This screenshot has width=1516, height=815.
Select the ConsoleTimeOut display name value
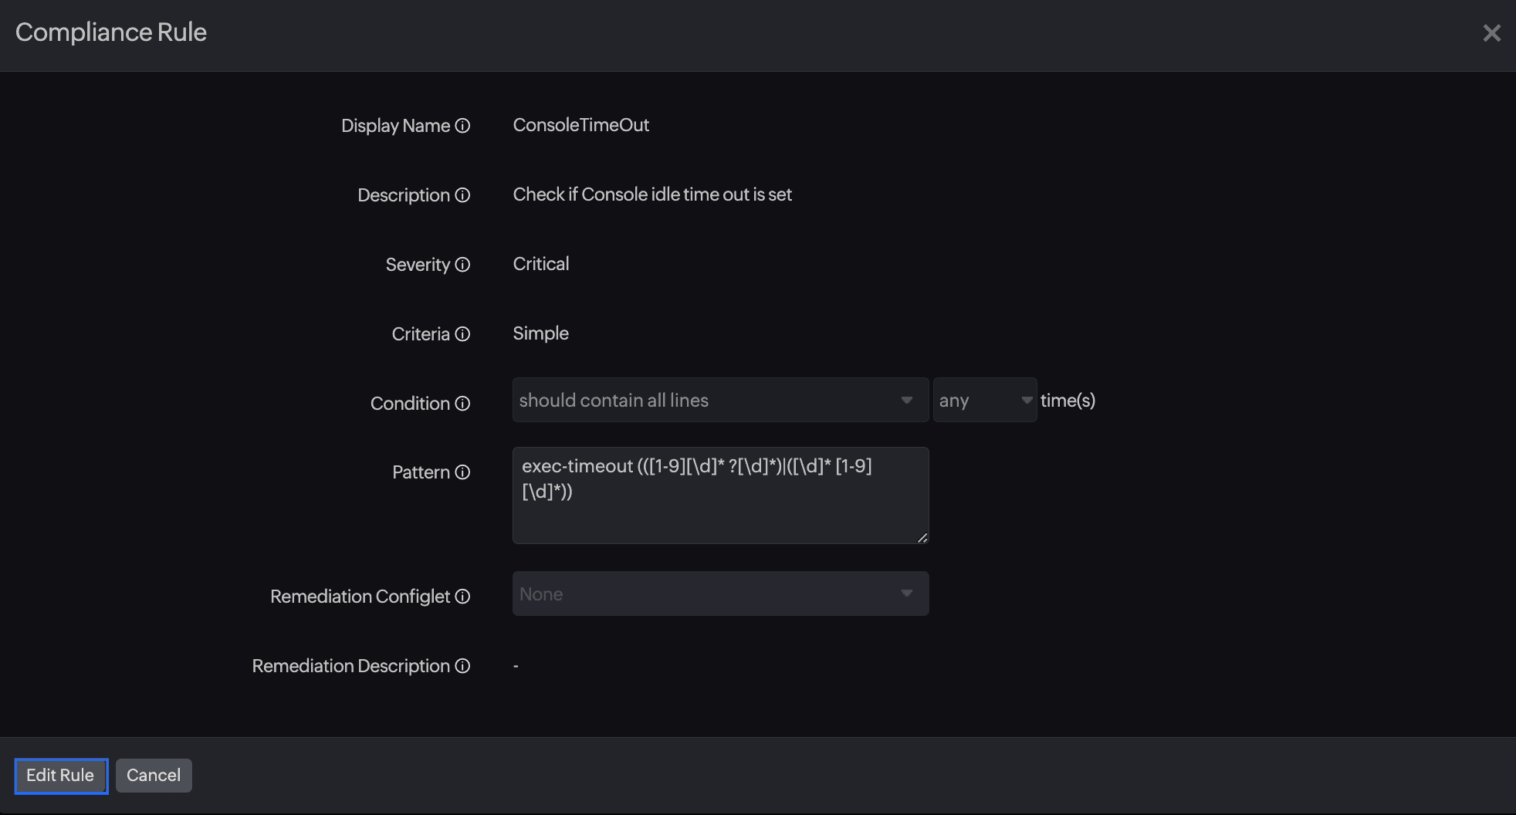581,124
